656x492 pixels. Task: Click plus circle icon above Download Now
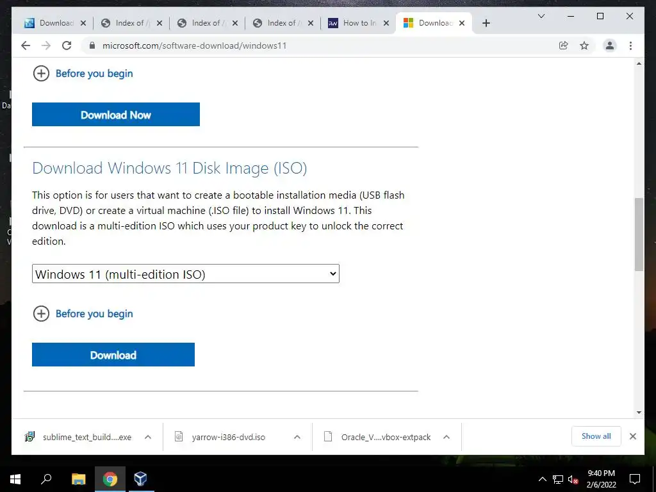point(41,74)
